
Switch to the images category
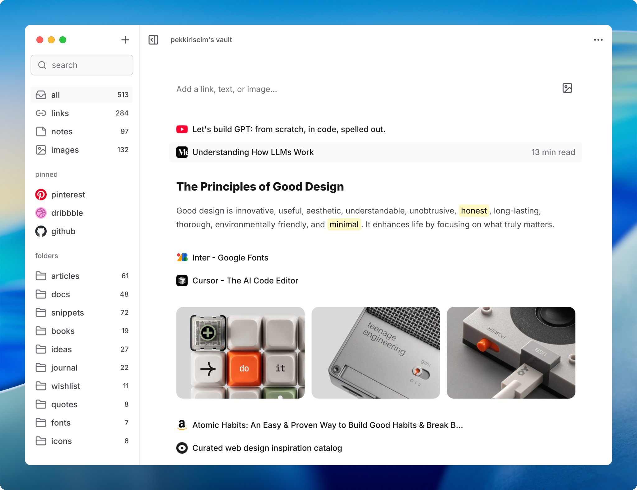(x=65, y=150)
